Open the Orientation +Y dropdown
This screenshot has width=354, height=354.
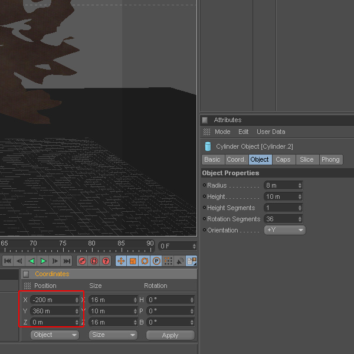(285, 230)
